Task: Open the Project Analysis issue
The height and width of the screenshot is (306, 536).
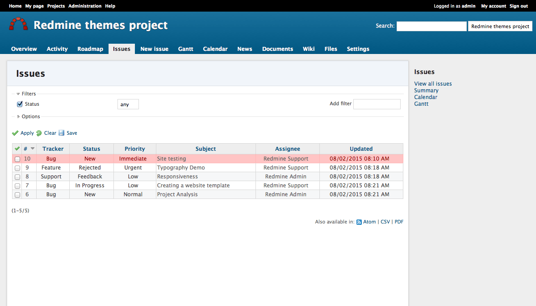Action: tap(177, 194)
